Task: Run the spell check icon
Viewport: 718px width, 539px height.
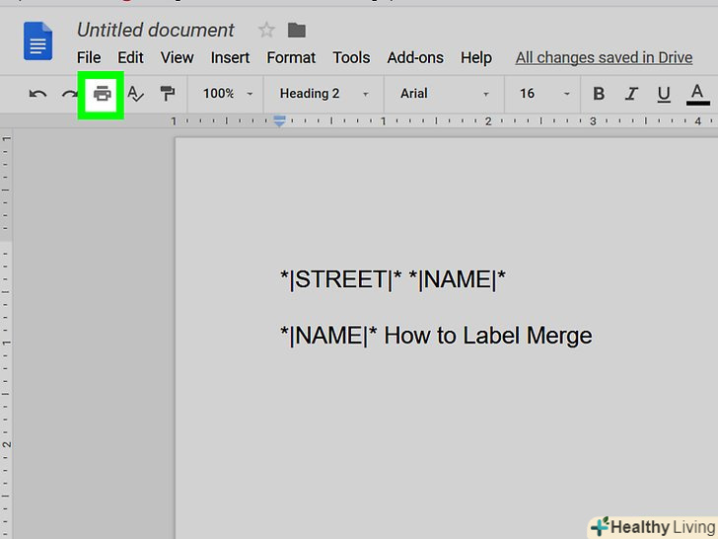Action: coord(136,95)
